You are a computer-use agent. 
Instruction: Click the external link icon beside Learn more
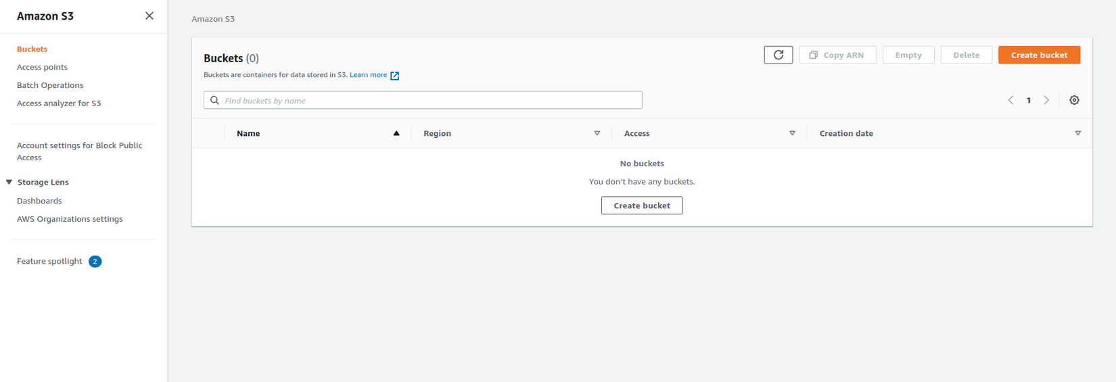coord(395,76)
